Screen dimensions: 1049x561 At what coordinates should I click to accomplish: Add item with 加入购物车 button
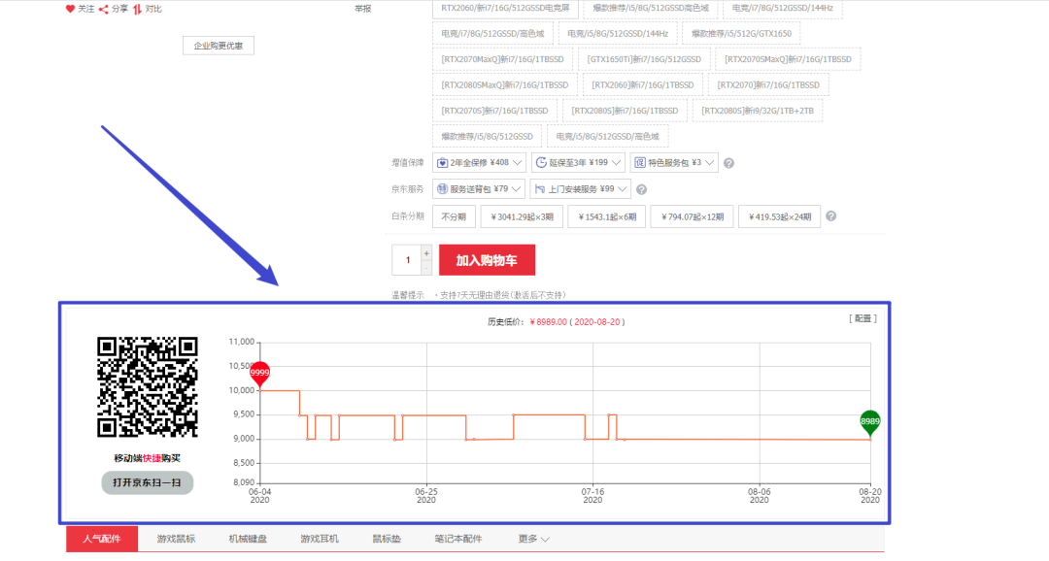[487, 260]
